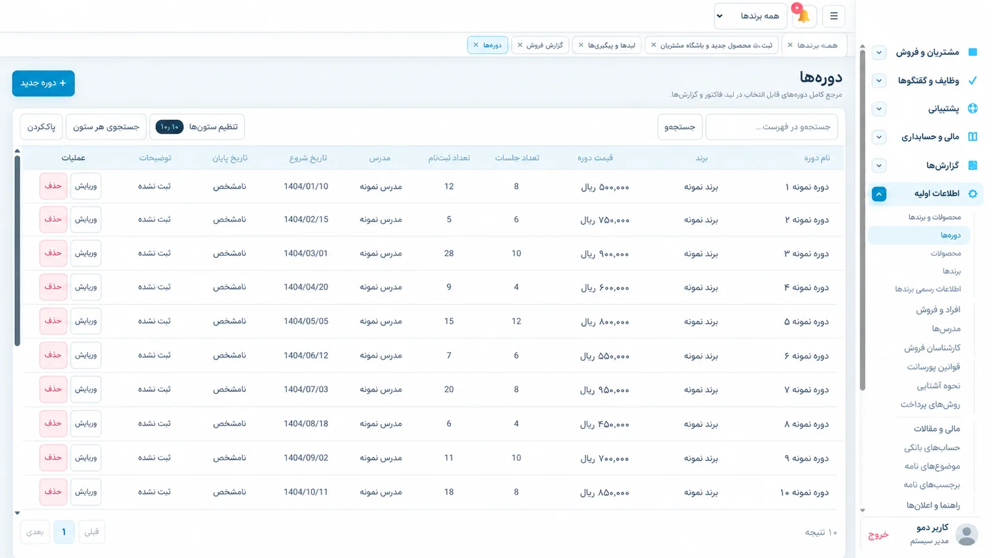Viewport: 992px width, 558px height.
Task: Click the پشتیبانی globe icon
Action: 973,108
